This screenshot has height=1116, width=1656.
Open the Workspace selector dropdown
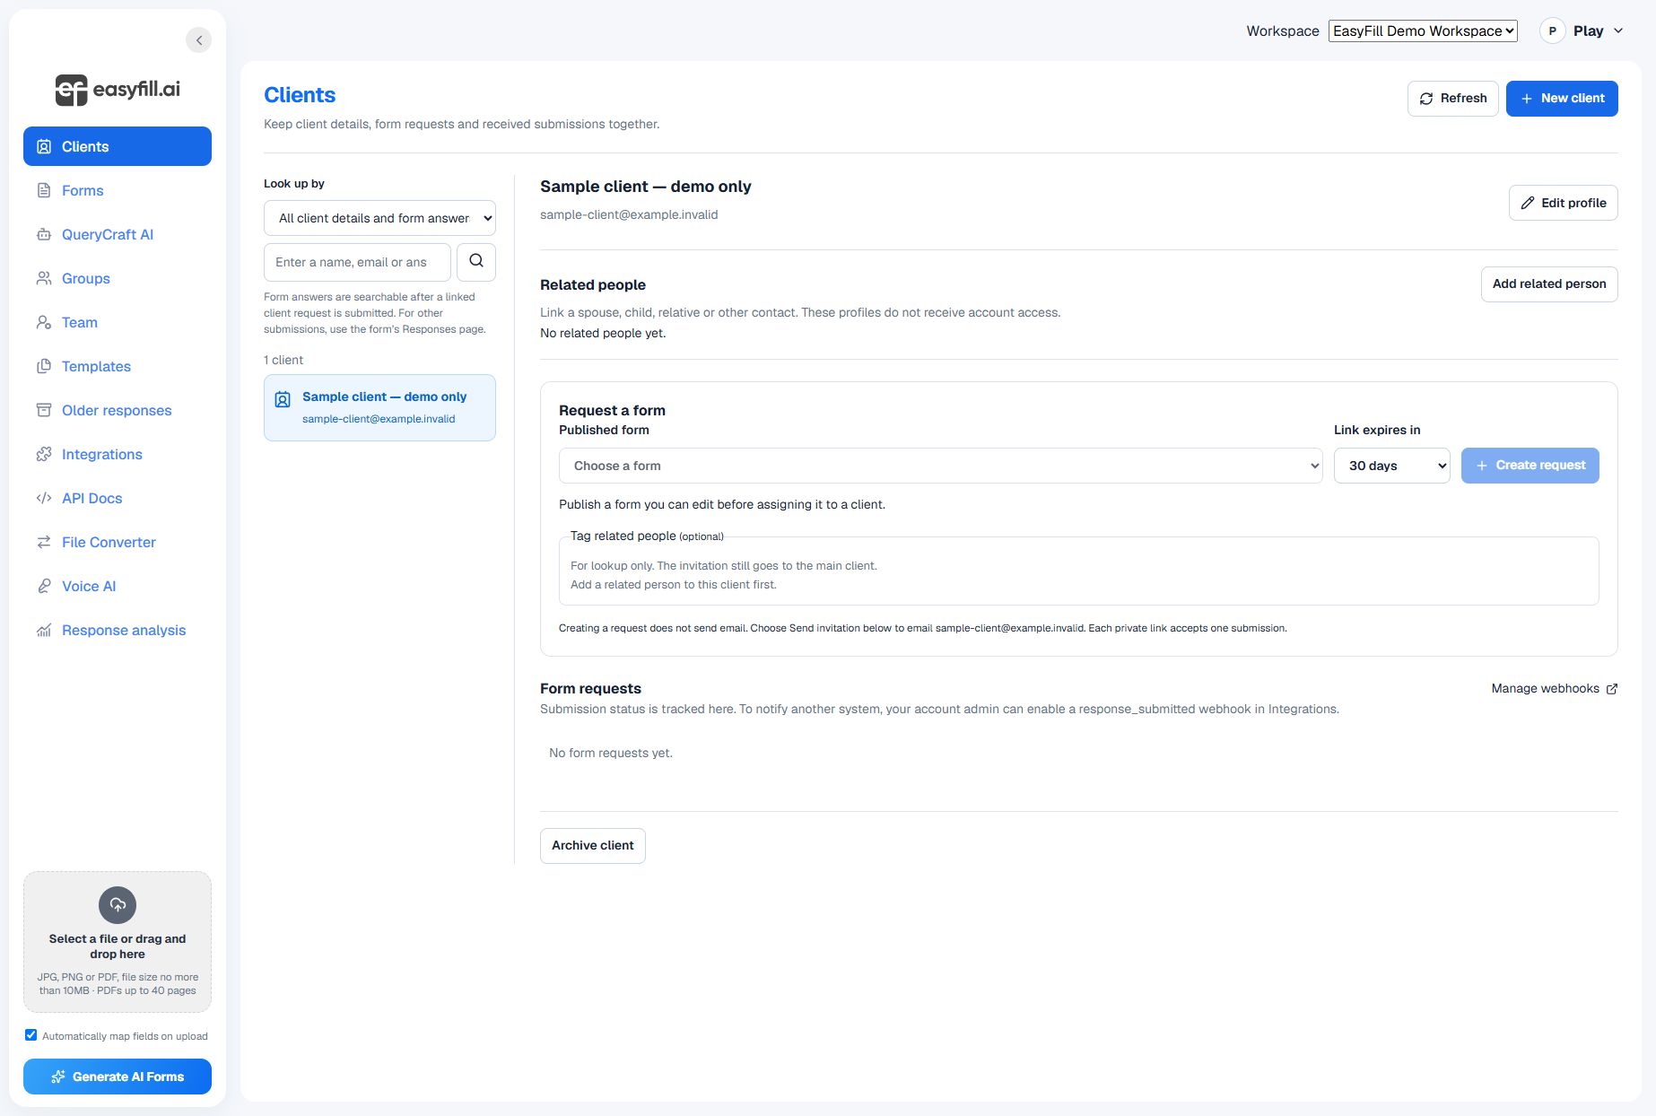(1423, 31)
